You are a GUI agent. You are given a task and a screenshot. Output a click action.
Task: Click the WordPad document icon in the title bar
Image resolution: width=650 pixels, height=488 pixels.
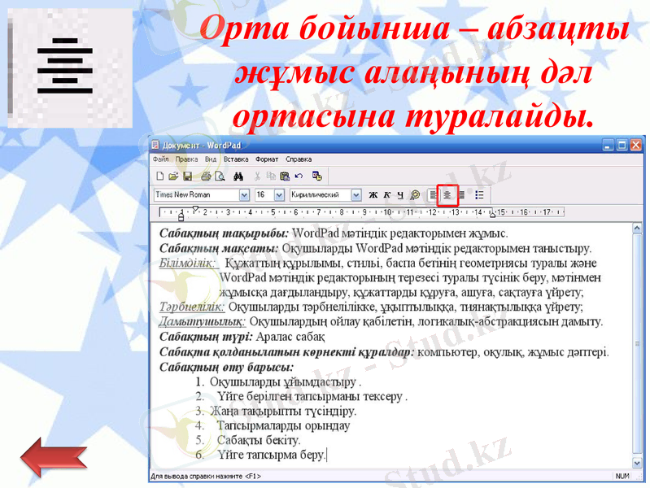click(x=156, y=145)
